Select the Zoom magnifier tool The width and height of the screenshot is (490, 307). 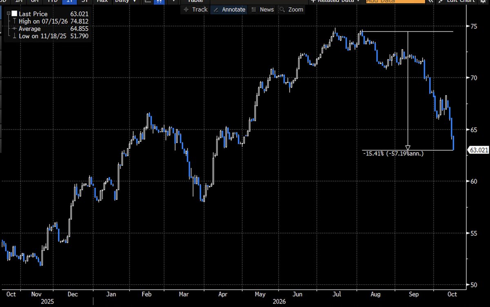coord(291,9)
